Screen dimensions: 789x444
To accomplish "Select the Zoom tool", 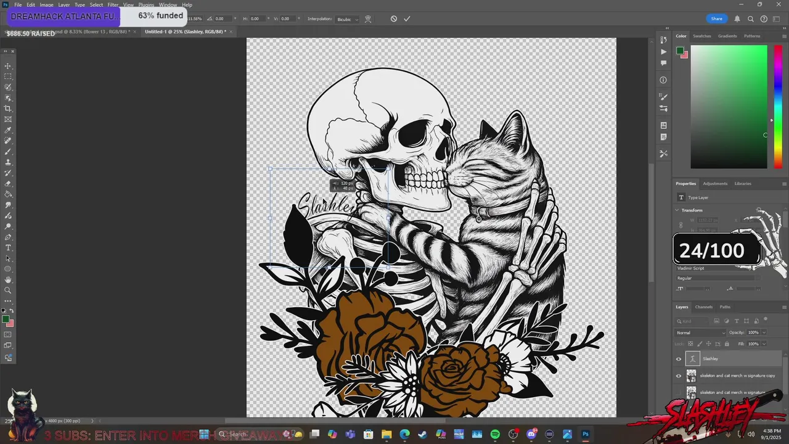I will click(x=8, y=290).
